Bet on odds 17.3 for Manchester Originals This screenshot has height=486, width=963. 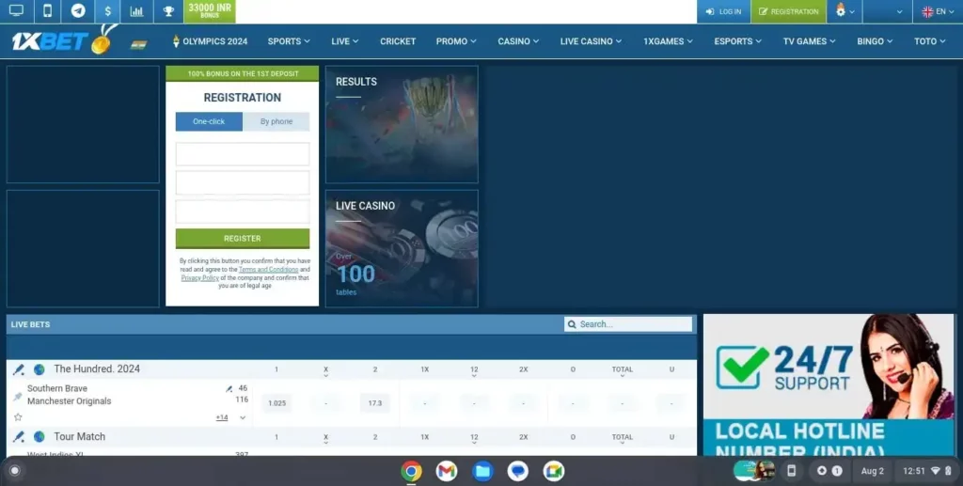[375, 403]
